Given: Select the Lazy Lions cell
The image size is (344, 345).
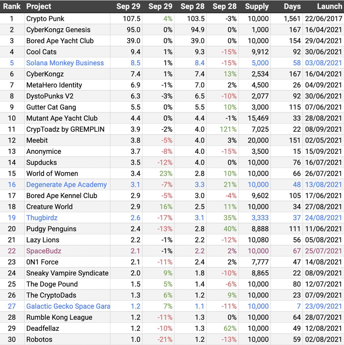Looking at the screenshot, I should point(67,240).
